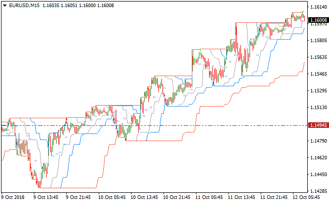Click the 11 Oct 21:45 time label

[x=274, y=197]
